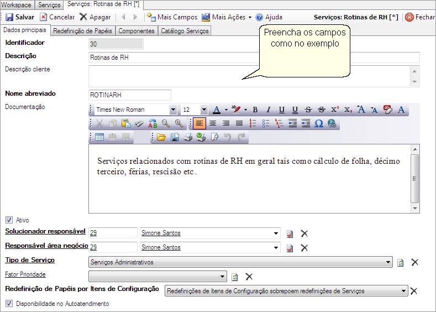Pick highlight color marker icon
Image resolution: width=436 pixels, height=312 pixels.
click(236, 110)
